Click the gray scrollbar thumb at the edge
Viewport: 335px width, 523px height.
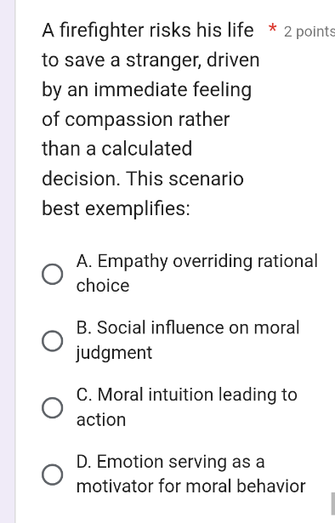coord(332,503)
